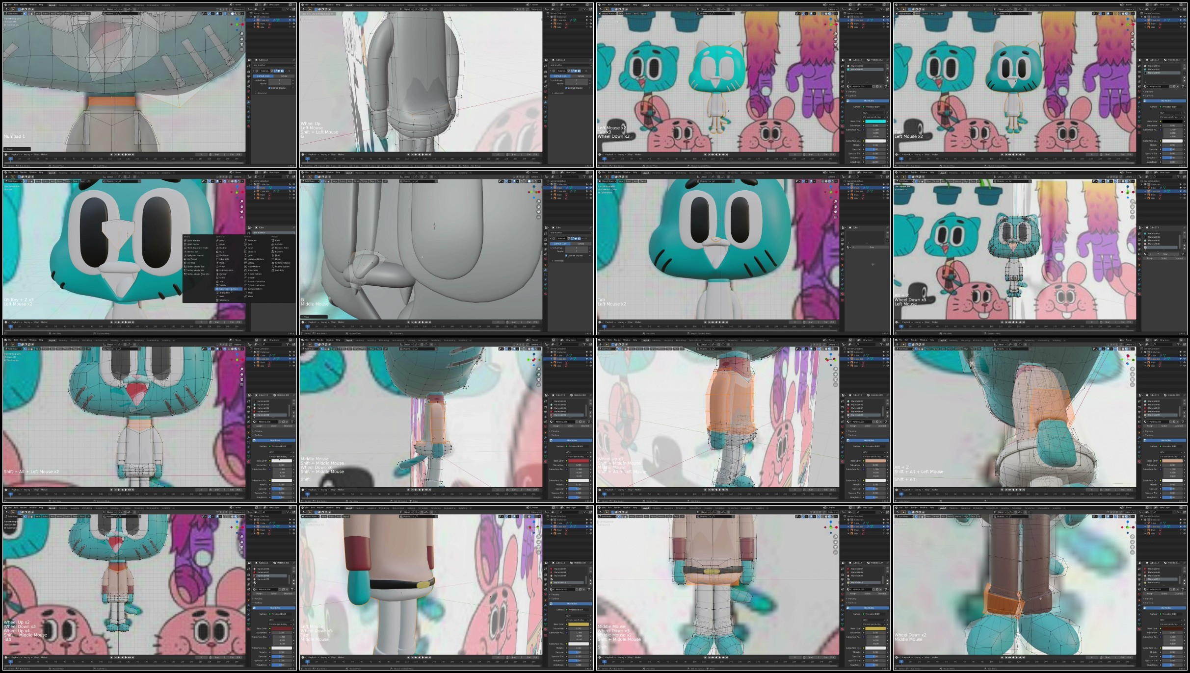
Task: Toggle Optimal Display checkbox in Numpad 1 frame
Action: pos(269,88)
